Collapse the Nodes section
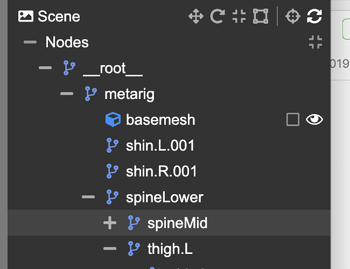 click(30, 42)
